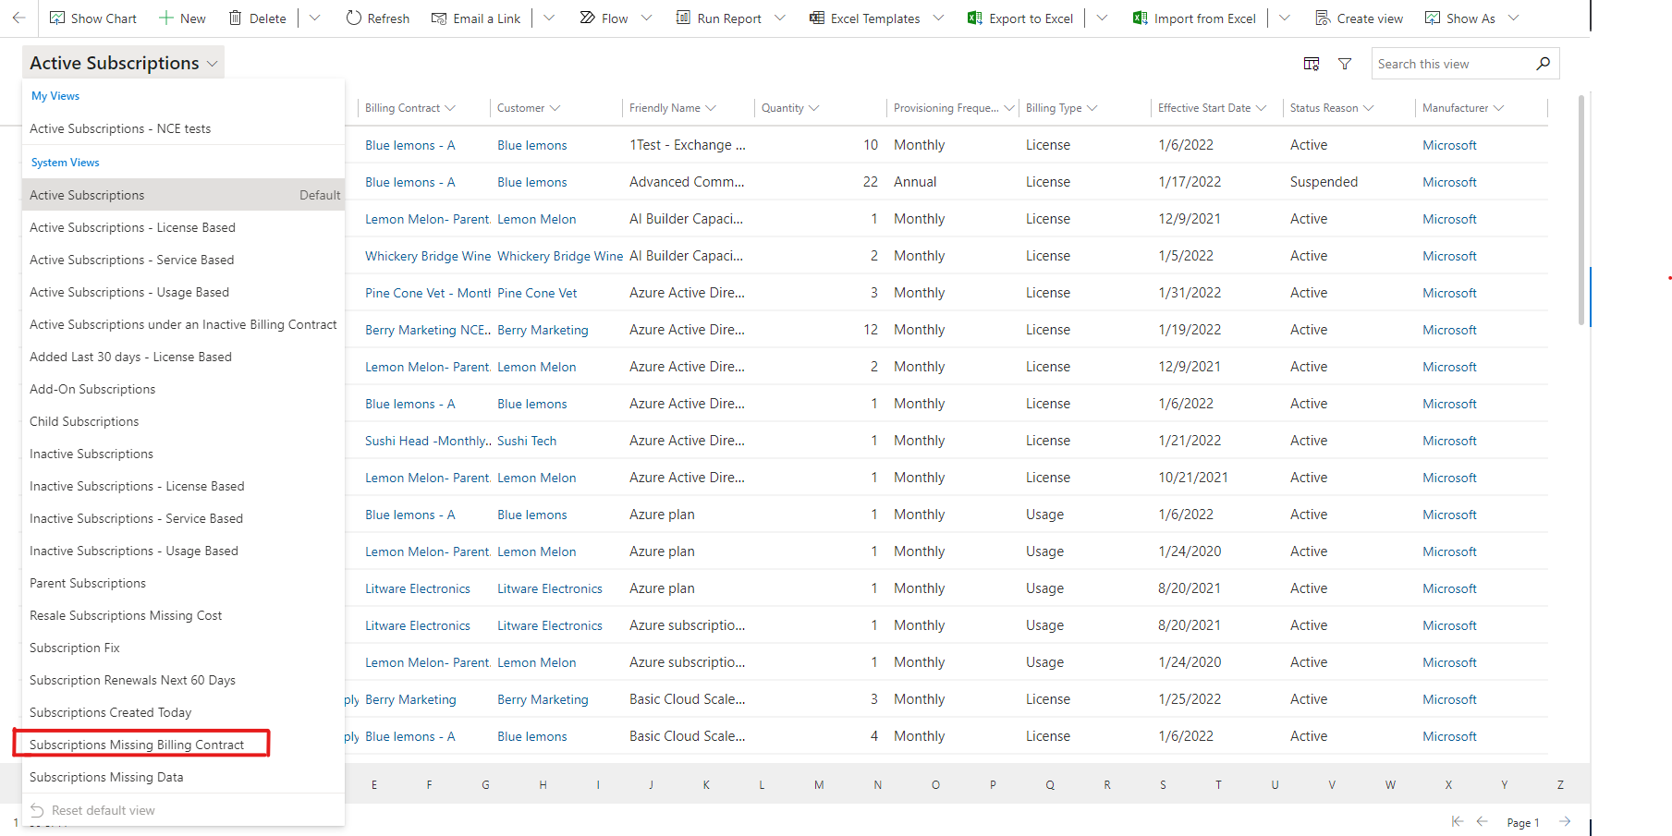Expand the Excel Templates chevron
The width and height of the screenshot is (1672, 836).
[939, 18]
